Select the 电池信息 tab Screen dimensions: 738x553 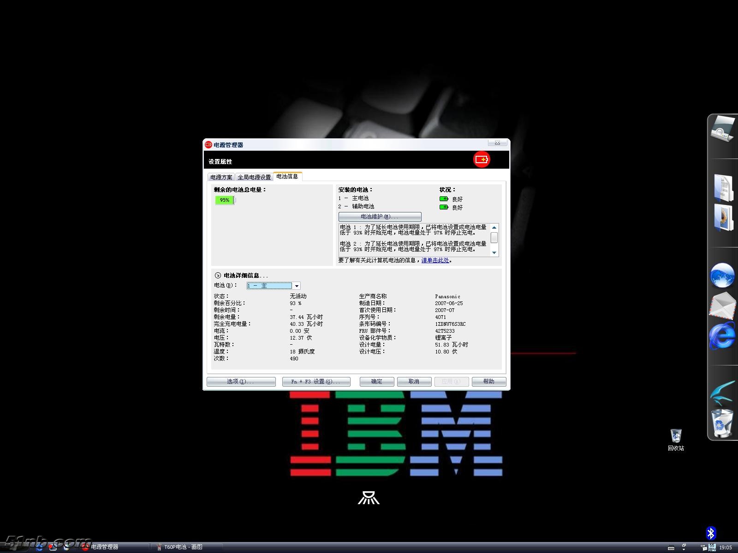point(287,176)
